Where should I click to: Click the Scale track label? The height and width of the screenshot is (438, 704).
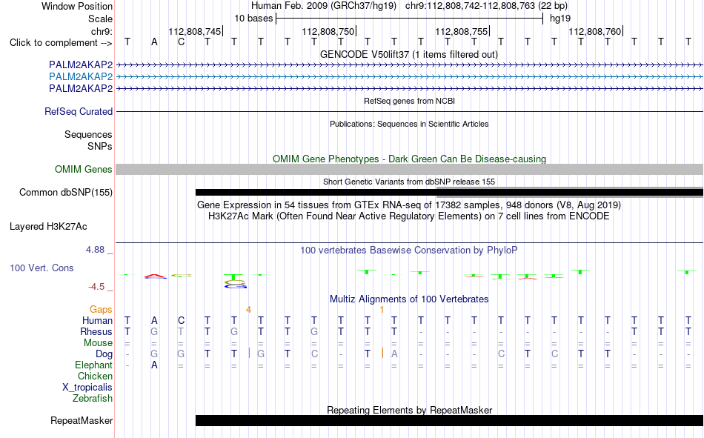click(100, 19)
